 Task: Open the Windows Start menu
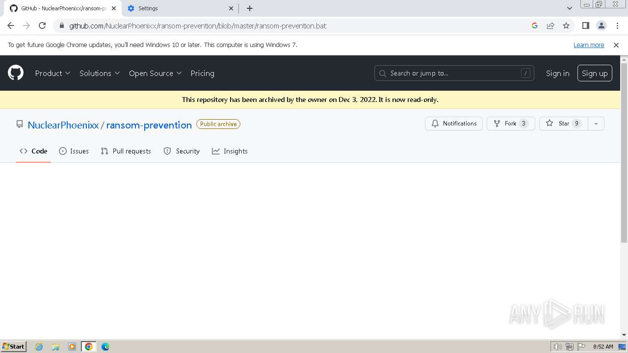click(x=14, y=346)
